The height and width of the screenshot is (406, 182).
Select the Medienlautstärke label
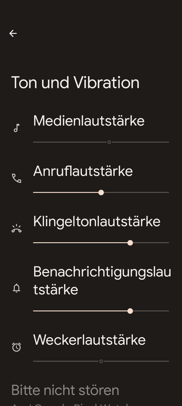(89, 121)
